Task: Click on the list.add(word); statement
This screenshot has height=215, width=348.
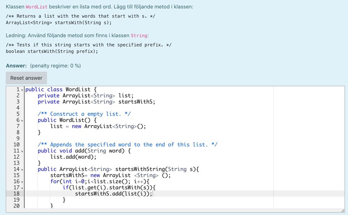Action: (73, 157)
